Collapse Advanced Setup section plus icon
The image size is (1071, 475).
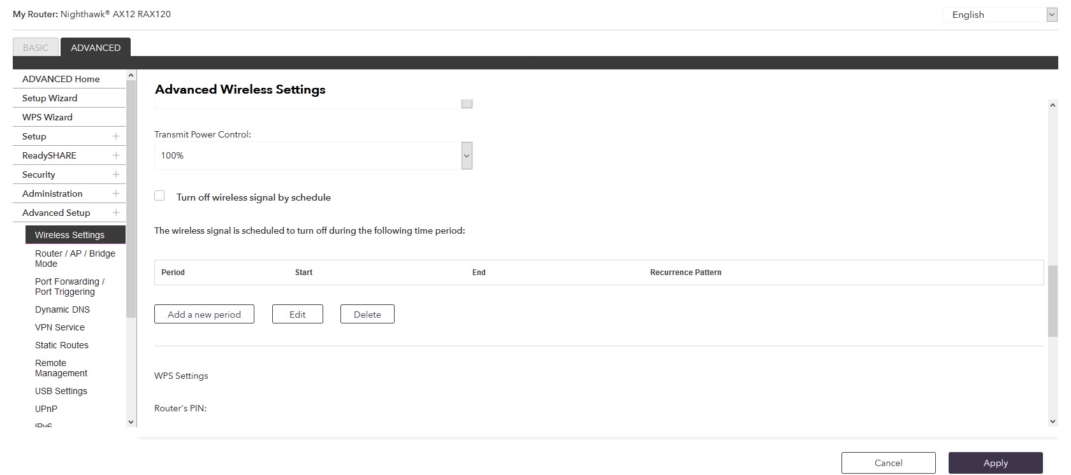[116, 213]
